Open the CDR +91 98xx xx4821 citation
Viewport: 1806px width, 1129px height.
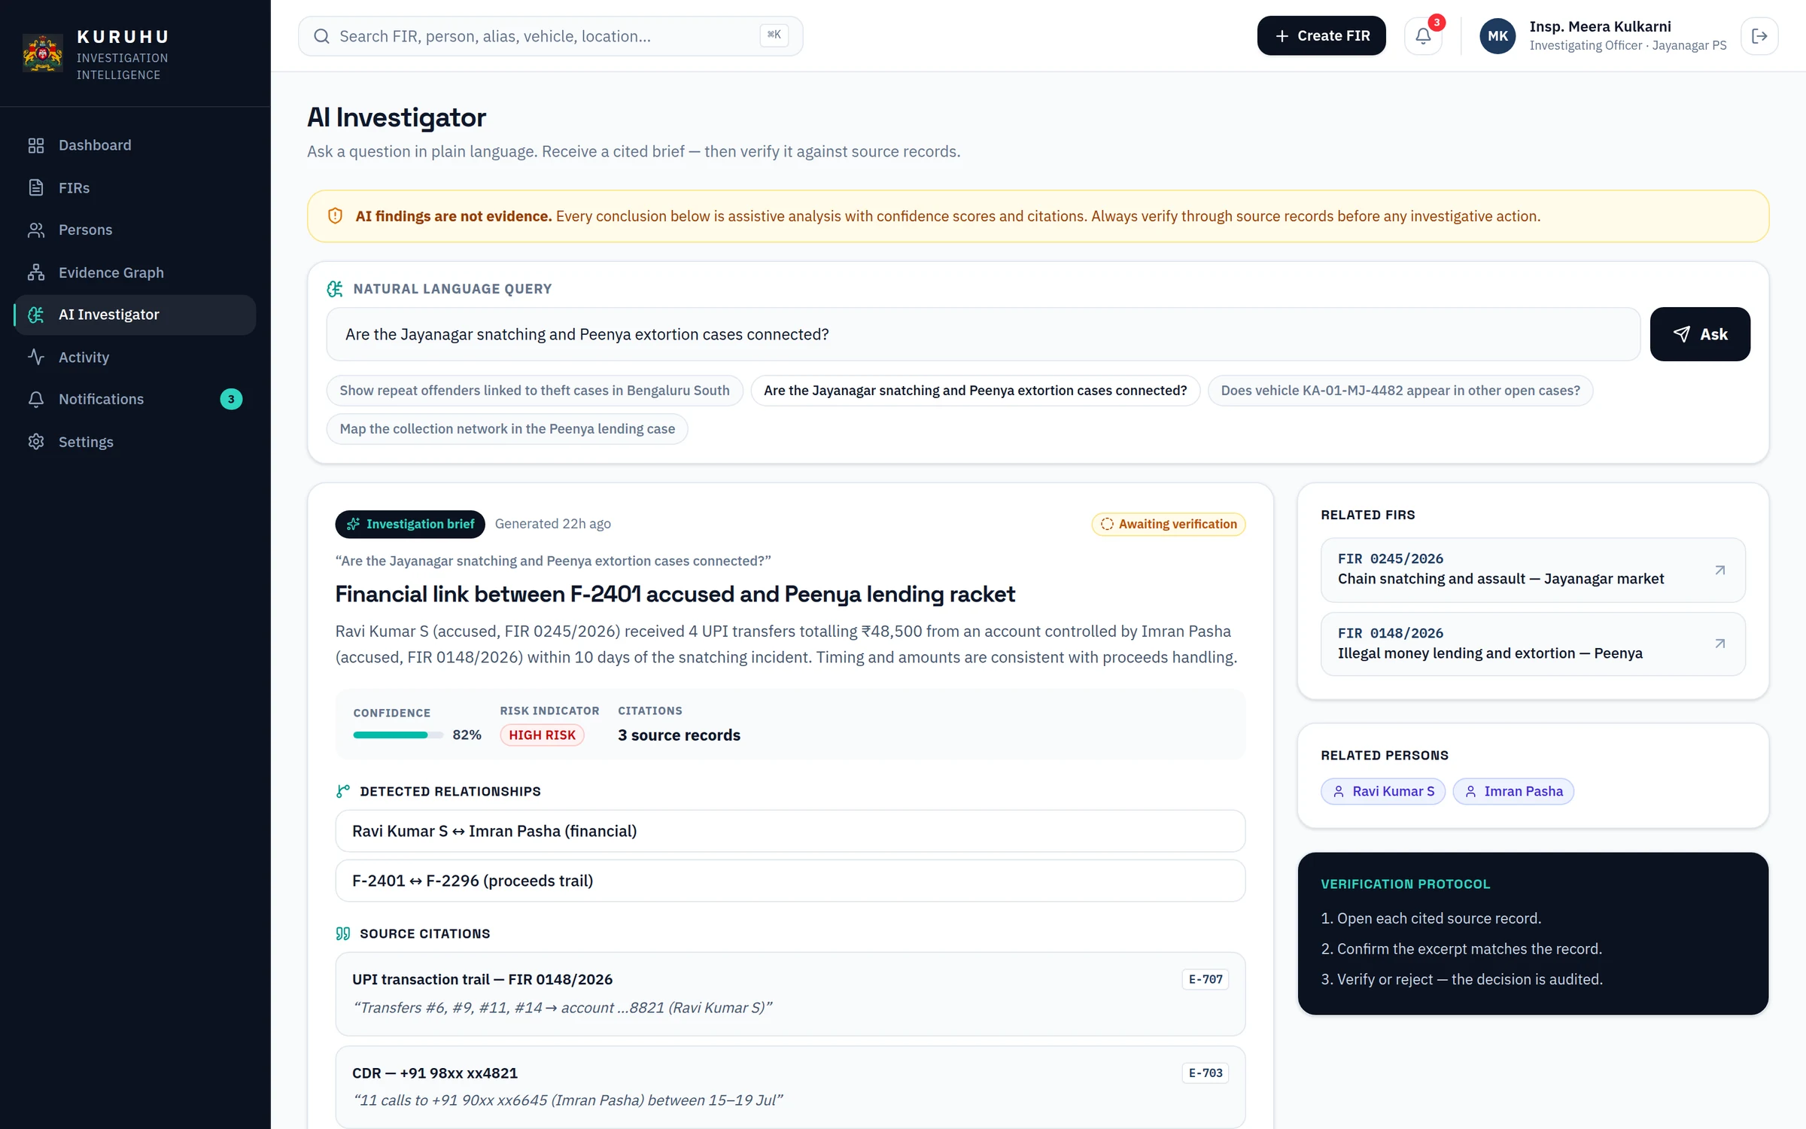[x=790, y=1087]
